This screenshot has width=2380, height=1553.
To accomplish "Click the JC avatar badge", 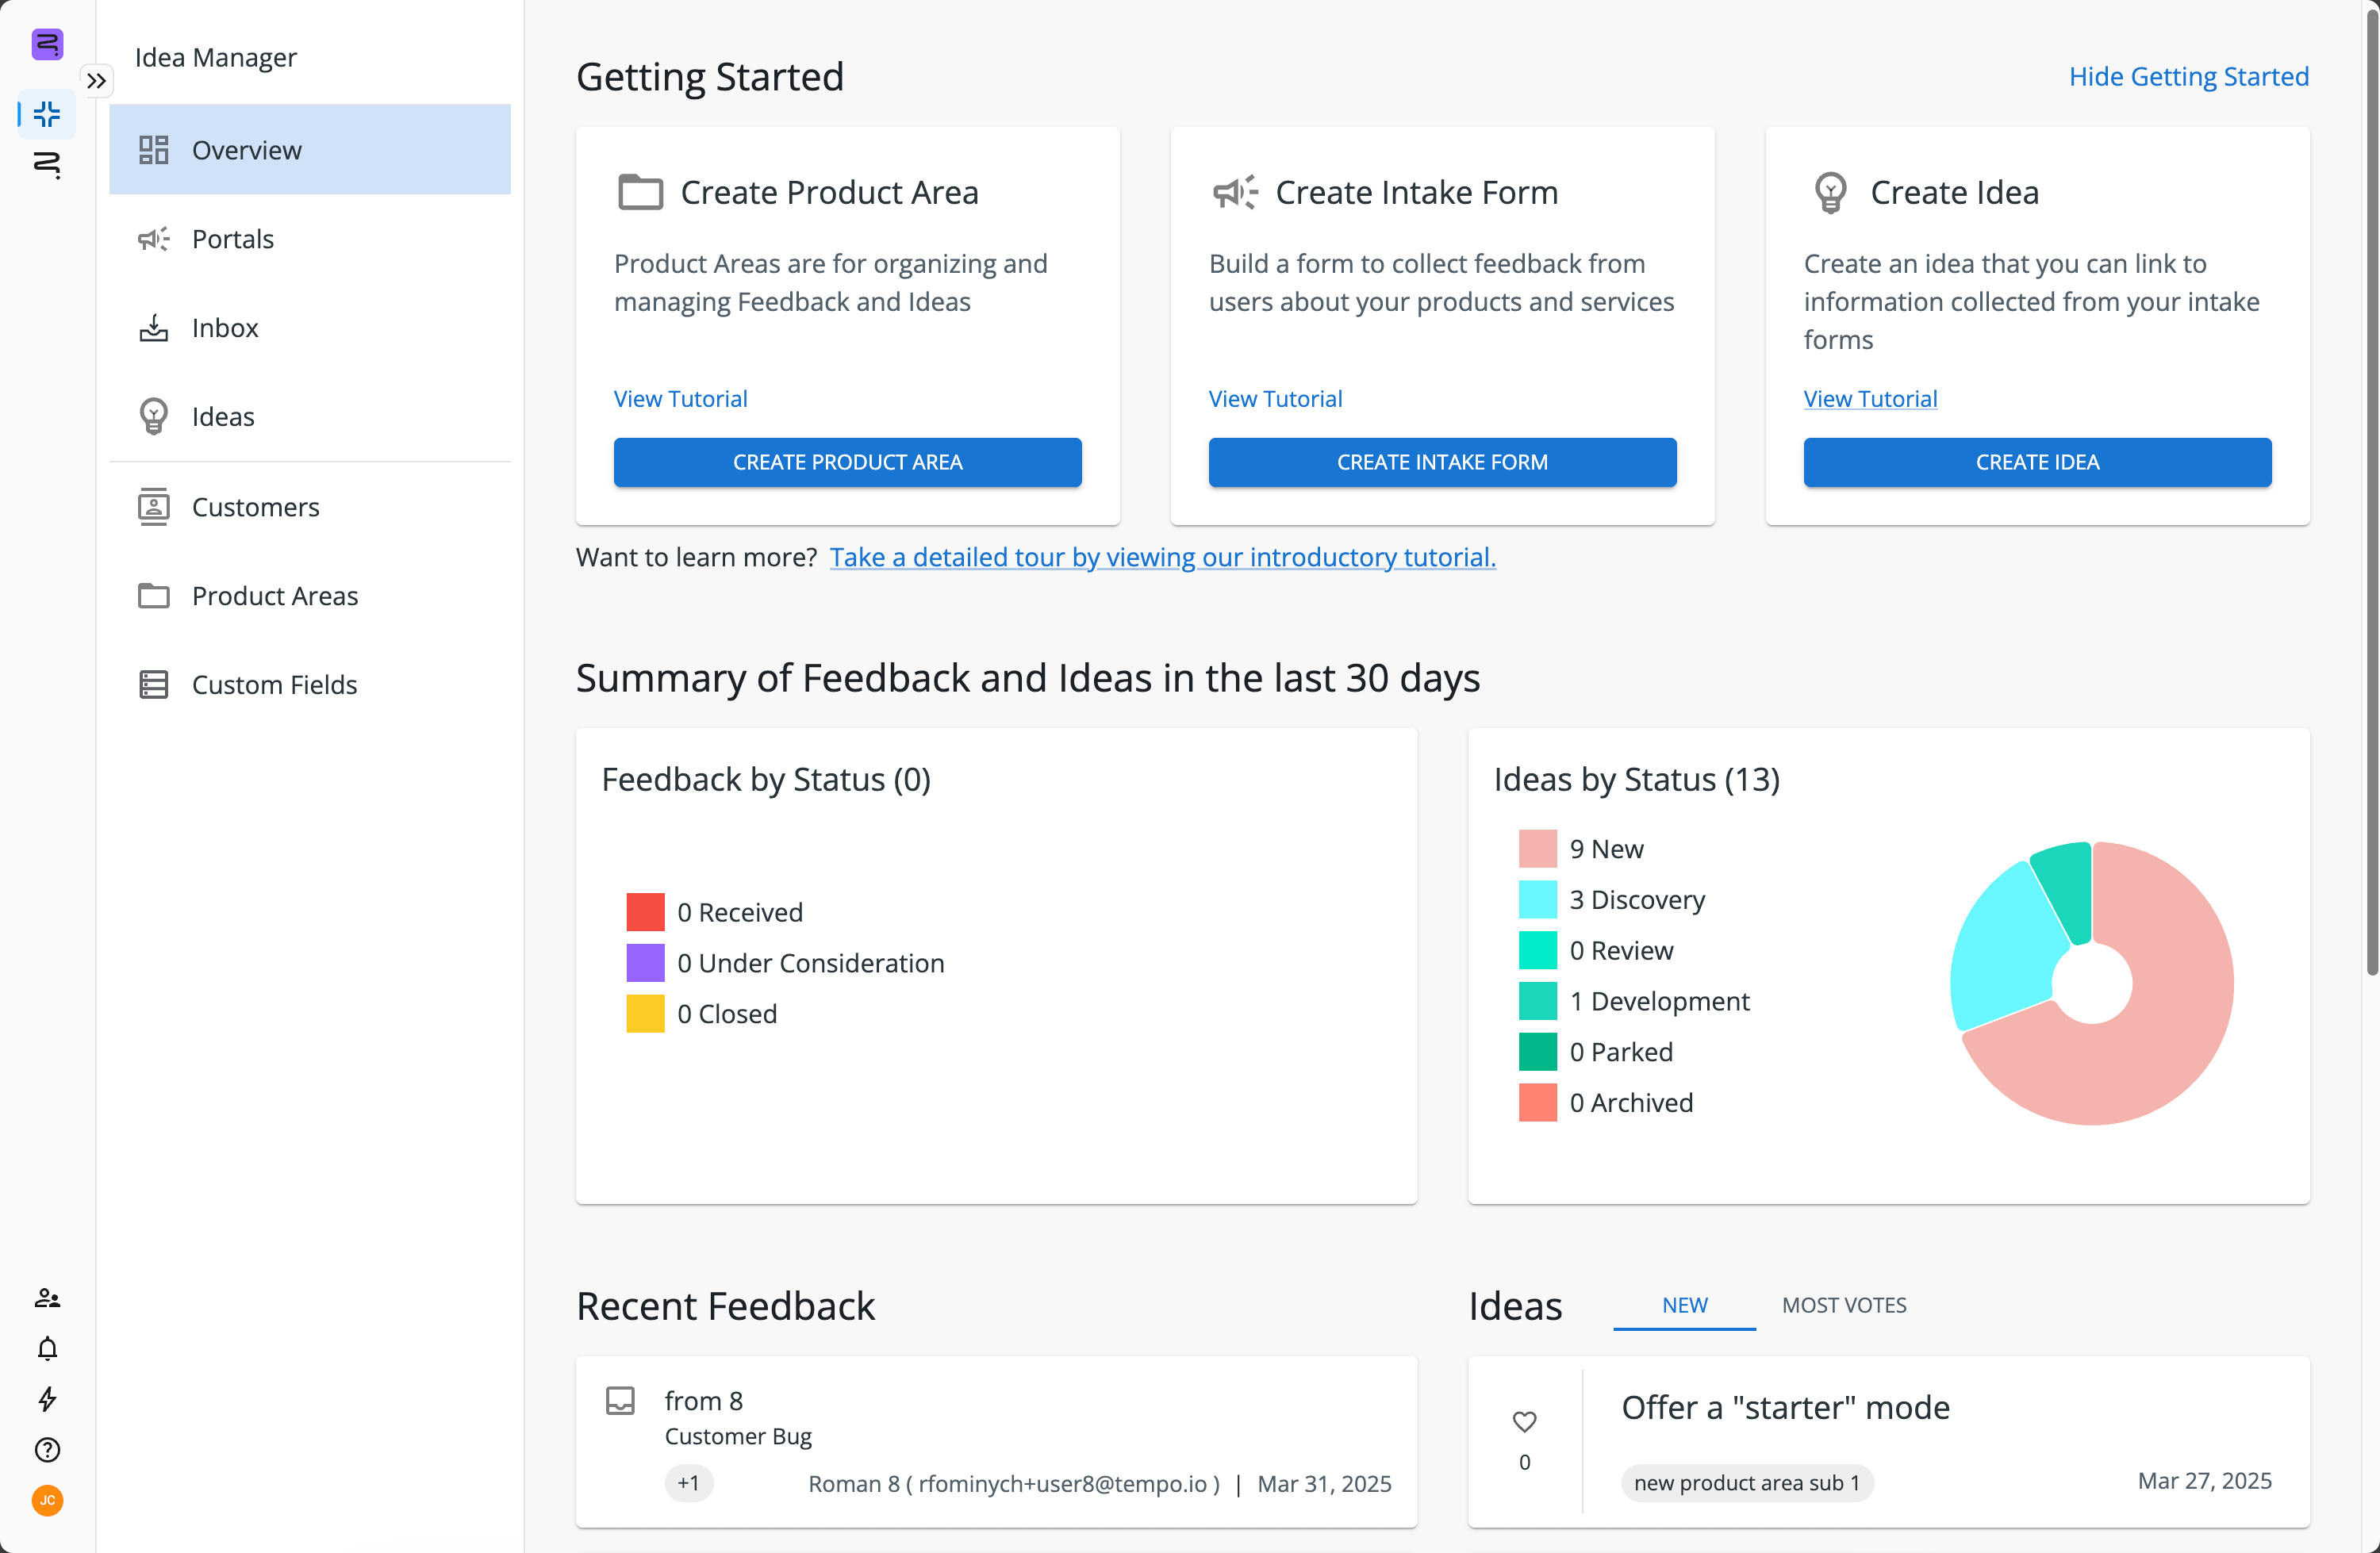I will (47, 1501).
